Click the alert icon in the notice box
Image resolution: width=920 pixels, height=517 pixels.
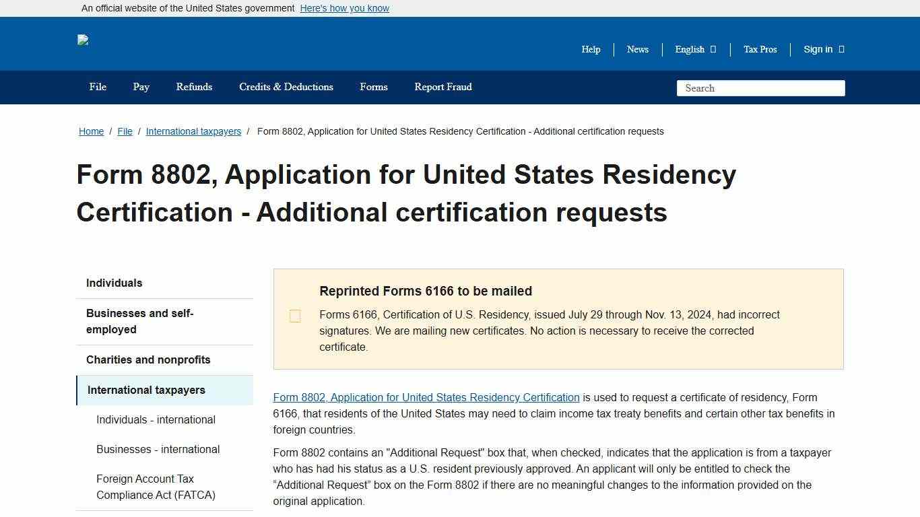tap(295, 316)
